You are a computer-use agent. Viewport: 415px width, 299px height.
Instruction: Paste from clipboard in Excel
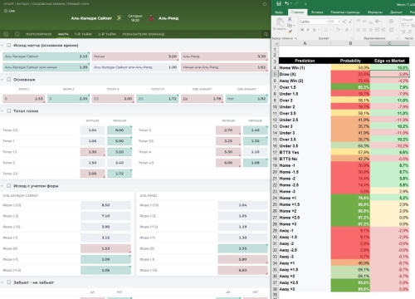point(280,24)
